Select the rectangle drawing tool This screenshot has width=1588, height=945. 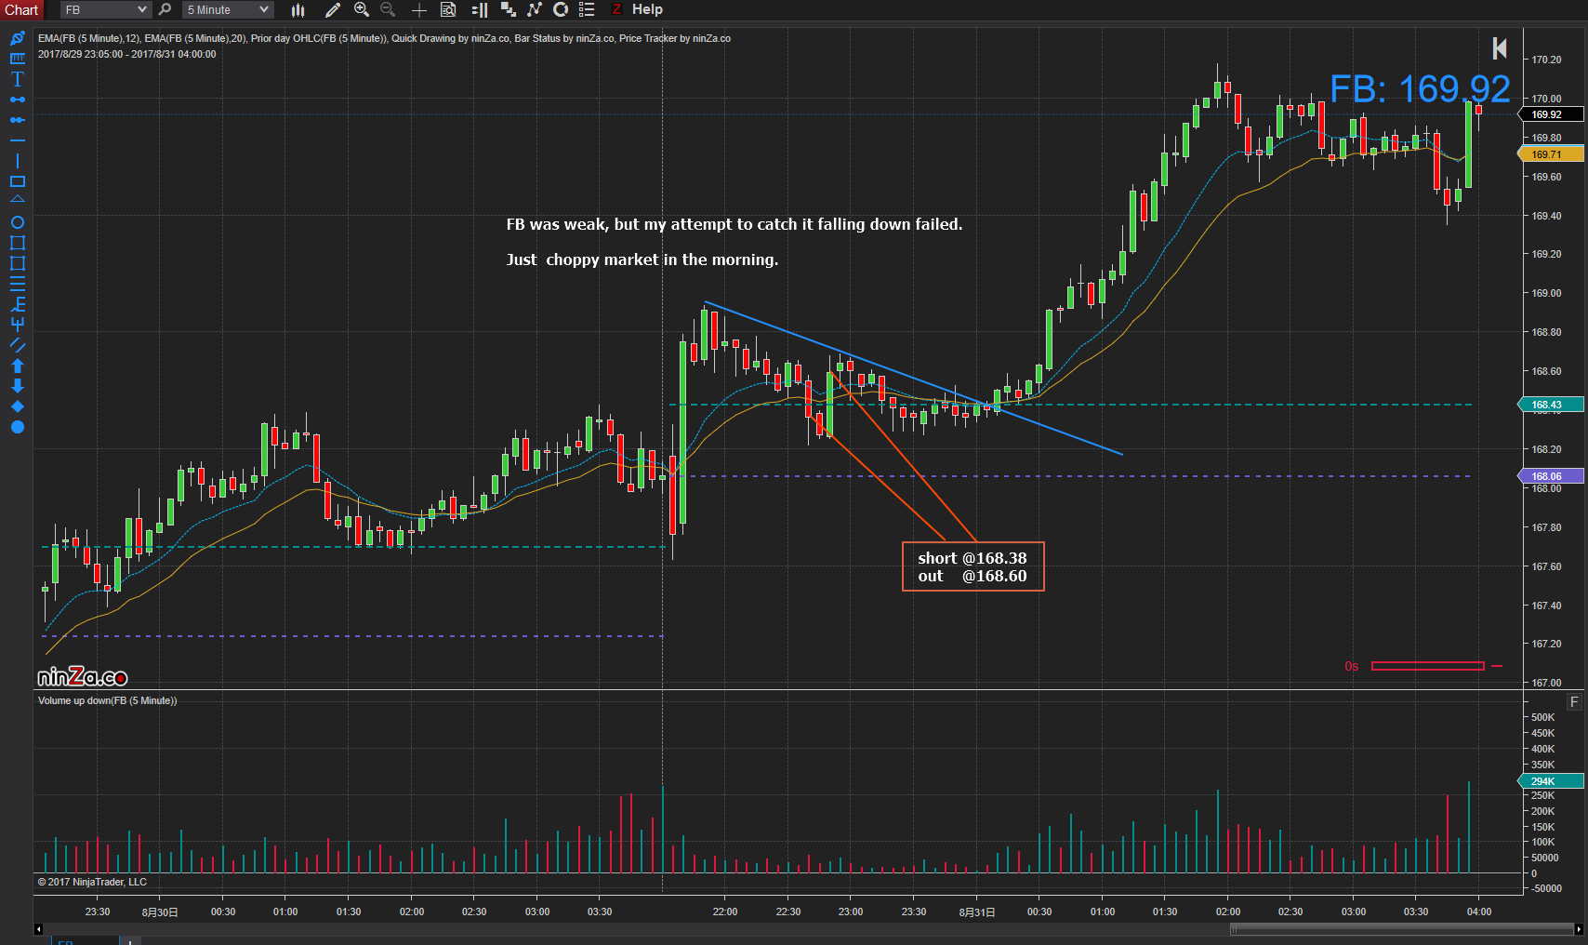tap(17, 181)
